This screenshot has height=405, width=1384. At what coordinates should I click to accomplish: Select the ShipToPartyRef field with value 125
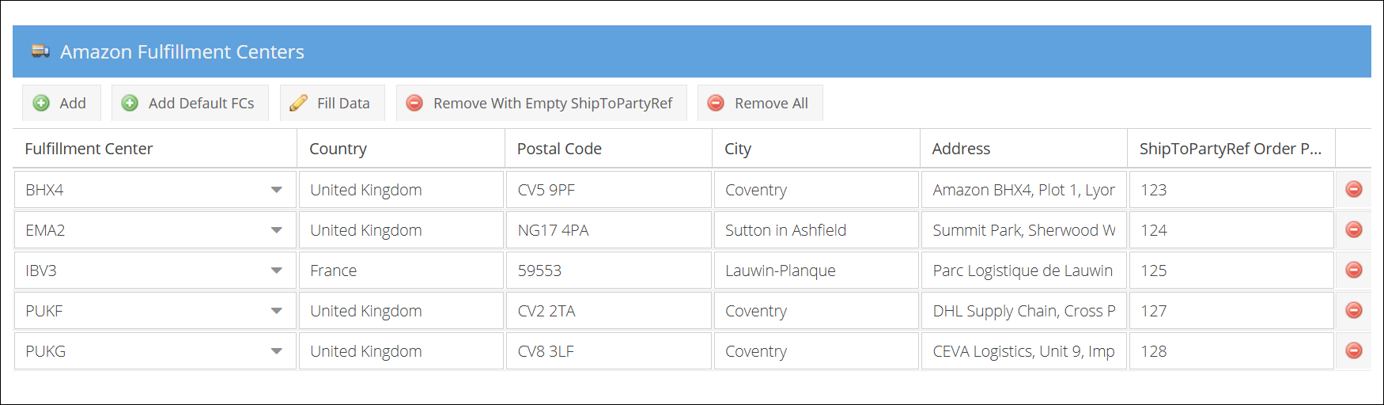pyautogui.click(x=1231, y=271)
